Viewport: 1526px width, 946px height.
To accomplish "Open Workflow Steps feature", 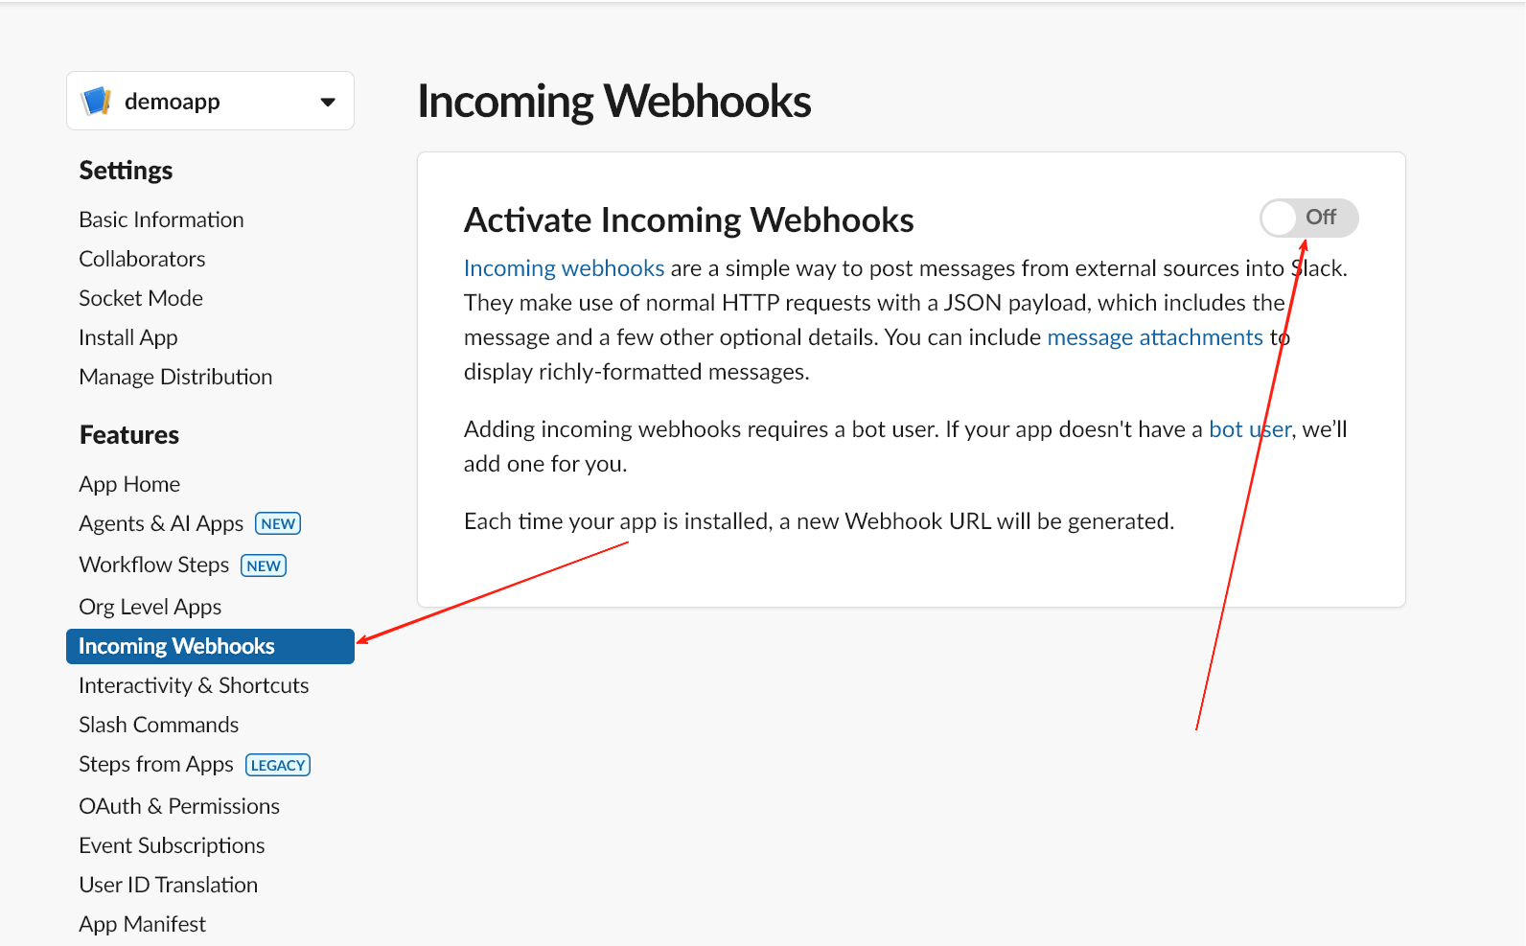I will point(154,565).
